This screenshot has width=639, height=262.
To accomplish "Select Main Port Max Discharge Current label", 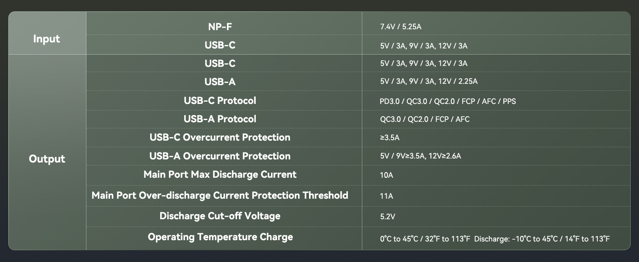I will tap(220, 174).
